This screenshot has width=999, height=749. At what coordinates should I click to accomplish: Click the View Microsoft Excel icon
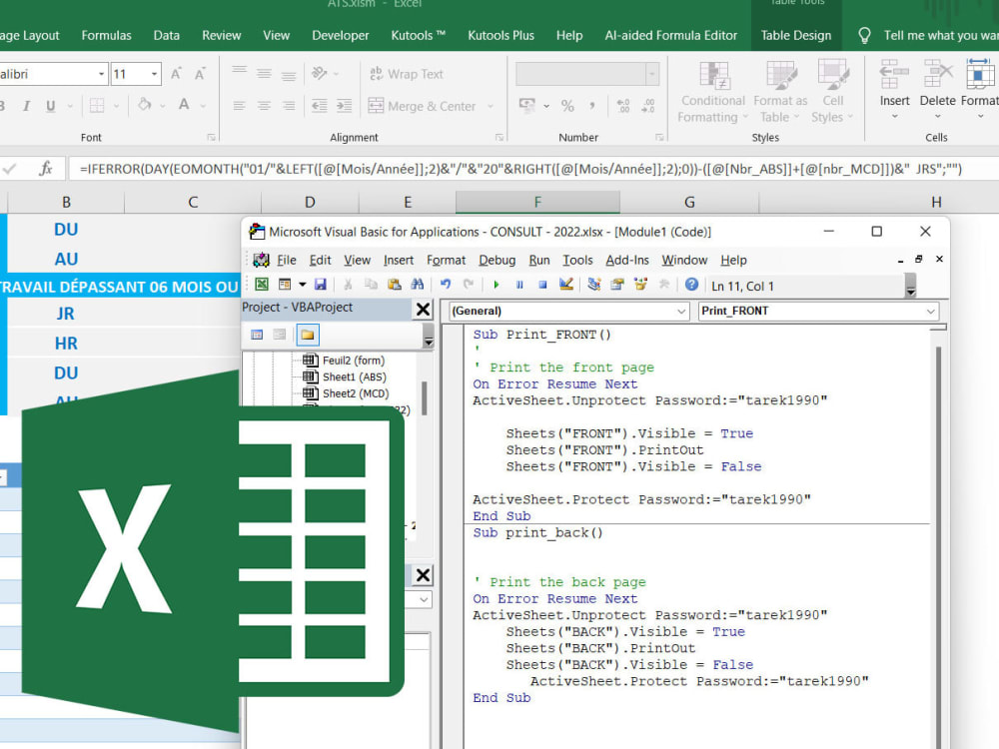click(261, 286)
